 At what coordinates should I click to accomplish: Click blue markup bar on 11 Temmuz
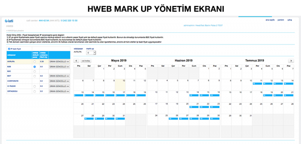[257, 84]
